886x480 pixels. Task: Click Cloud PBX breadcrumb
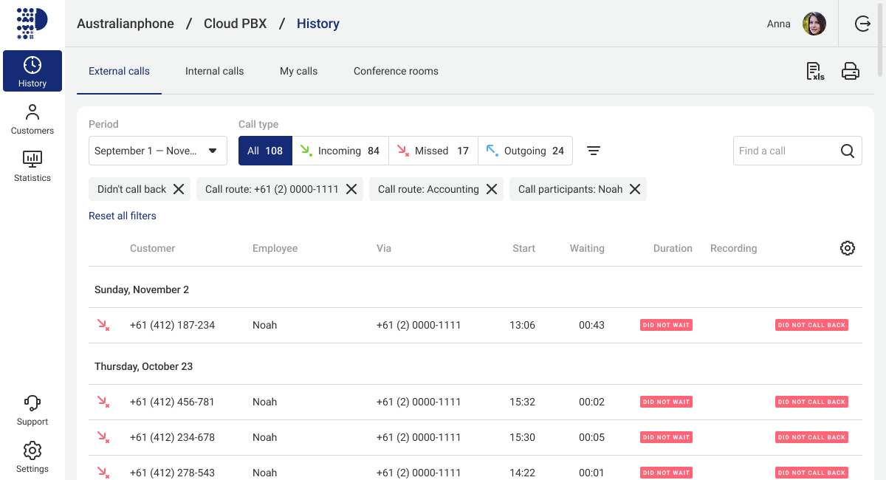(236, 24)
